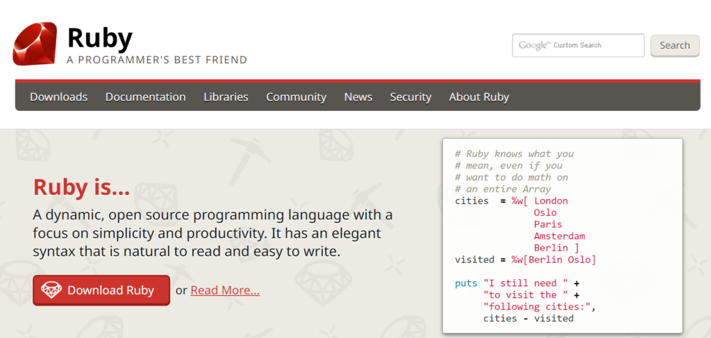Click "Oslo" under London in code
This screenshot has height=338, width=711.
[x=545, y=212]
